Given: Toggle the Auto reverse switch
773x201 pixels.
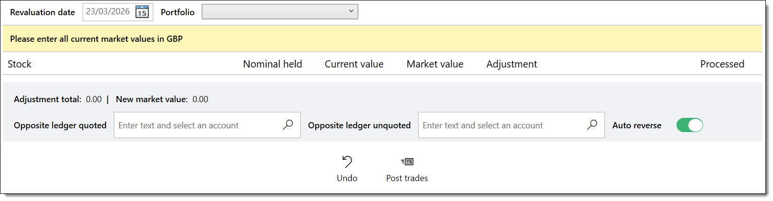Looking at the screenshot, I should [689, 125].
